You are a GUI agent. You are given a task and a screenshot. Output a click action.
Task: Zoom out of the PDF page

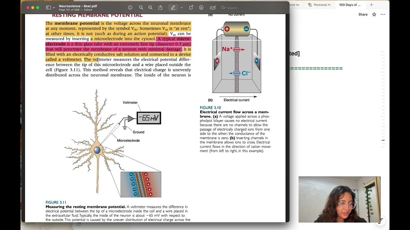pos(141,8)
